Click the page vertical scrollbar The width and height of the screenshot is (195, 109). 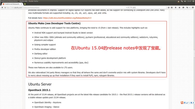(x=194, y=53)
